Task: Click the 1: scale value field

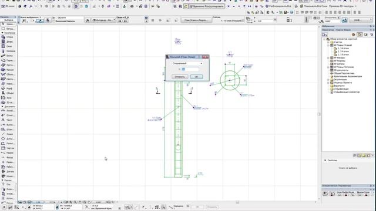Action: tap(190, 69)
